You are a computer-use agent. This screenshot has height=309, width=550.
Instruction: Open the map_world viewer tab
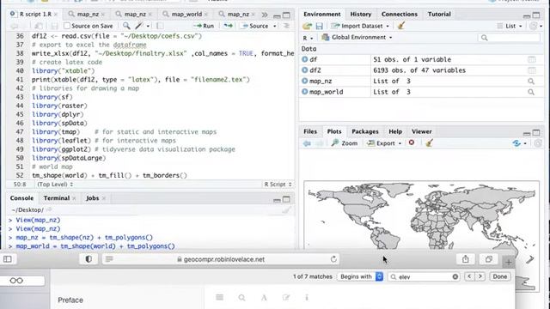(186, 14)
